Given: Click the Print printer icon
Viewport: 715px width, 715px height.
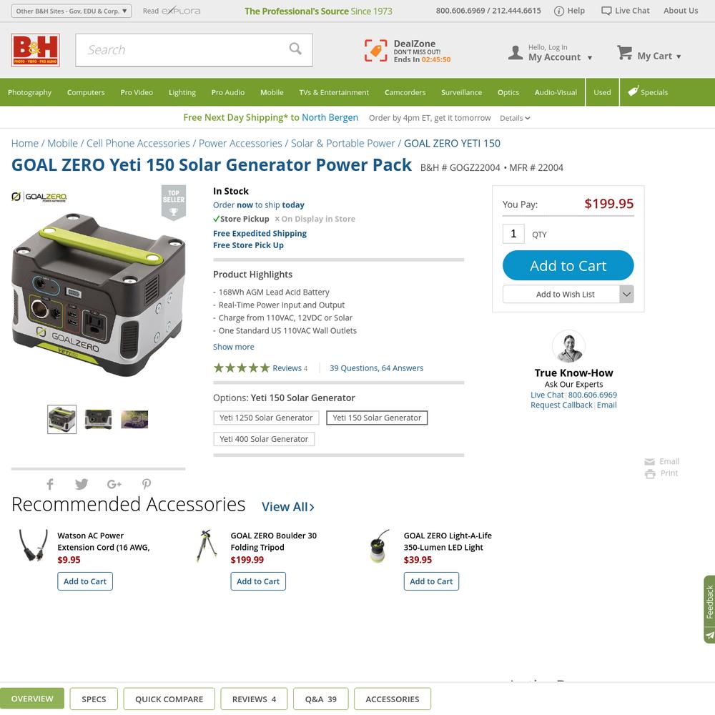Looking at the screenshot, I should [x=650, y=474].
